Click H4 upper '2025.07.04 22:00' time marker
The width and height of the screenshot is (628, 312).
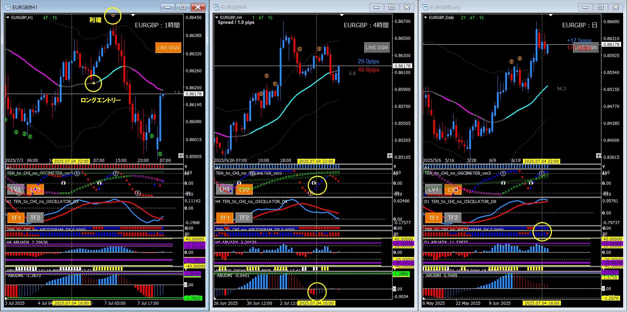click(316, 161)
